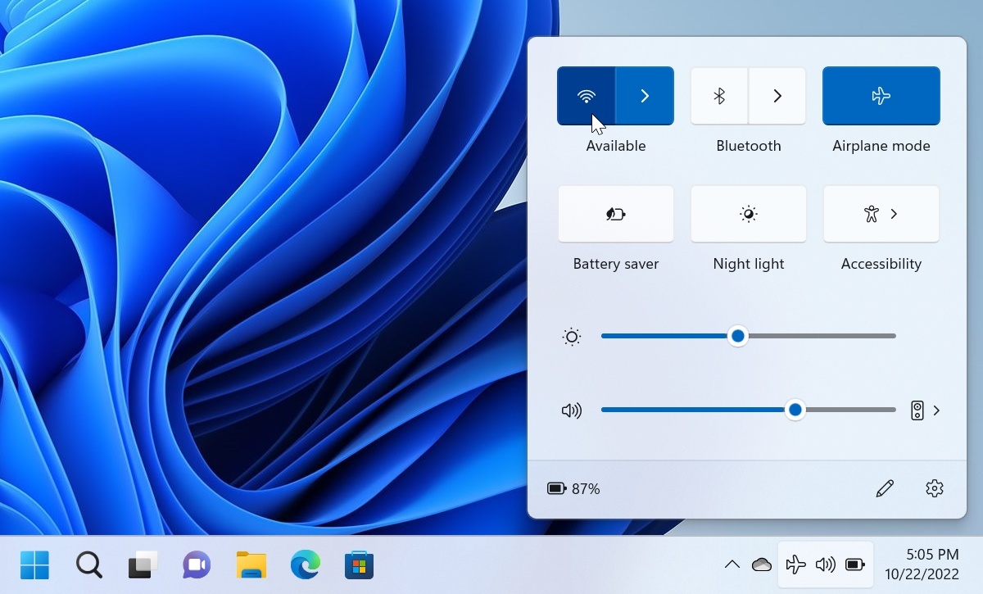Open all settings gear icon
The image size is (983, 594).
coord(935,489)
